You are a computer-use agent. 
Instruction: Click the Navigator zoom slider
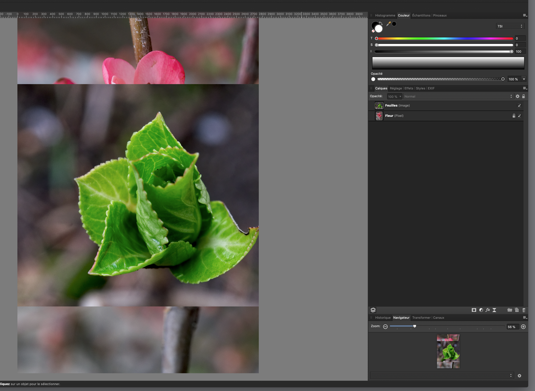[447, 326]
